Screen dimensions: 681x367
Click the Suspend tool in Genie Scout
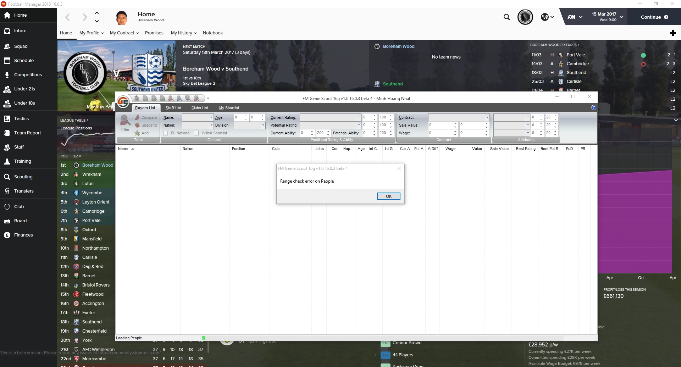point(145,125)
